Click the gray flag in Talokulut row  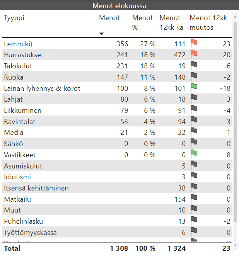coord(194,65)
